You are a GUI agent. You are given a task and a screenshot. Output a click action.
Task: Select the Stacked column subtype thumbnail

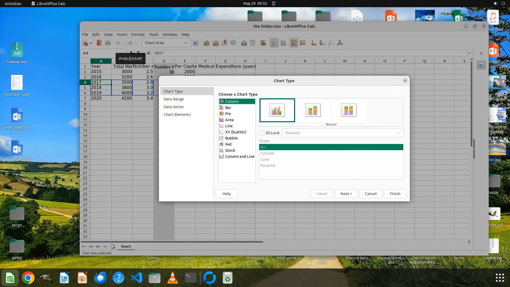click(313, 110)
